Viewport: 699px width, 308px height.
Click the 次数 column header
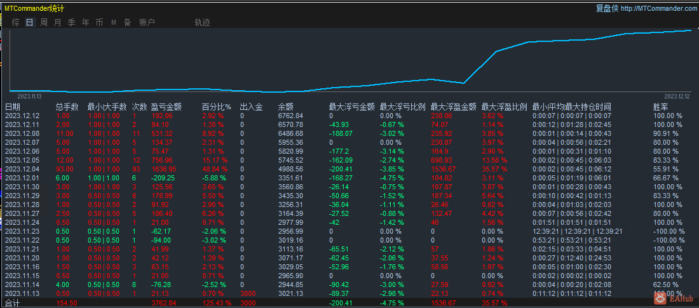(139, 107)
